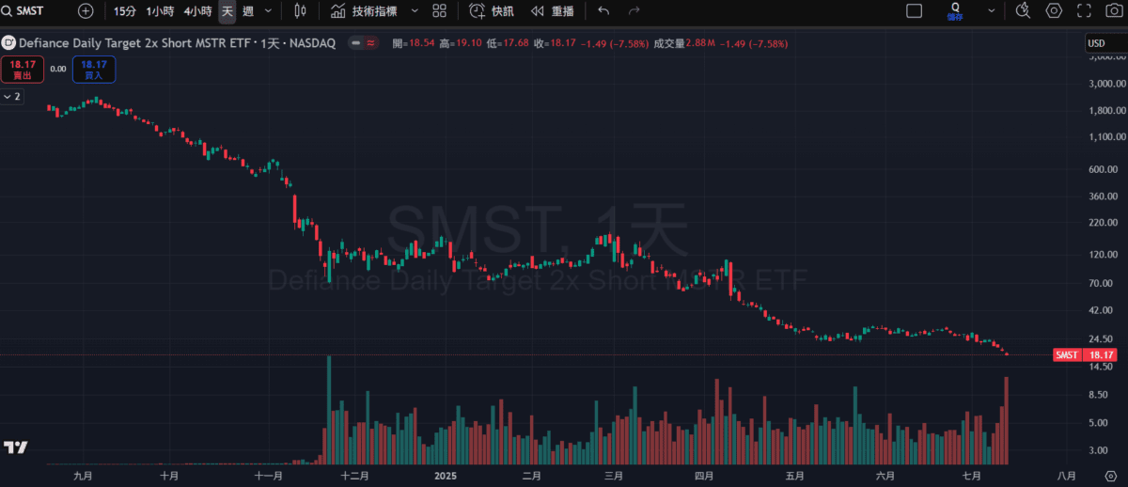Click the 0.00 spread value
Viewport: 1128px width, 487px height.
58,69
